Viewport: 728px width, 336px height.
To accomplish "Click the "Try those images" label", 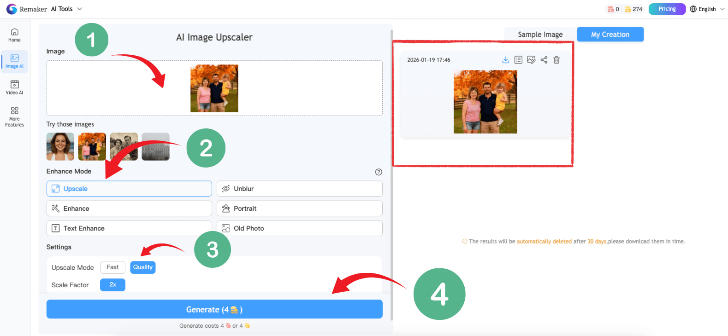I will [70, 124].
